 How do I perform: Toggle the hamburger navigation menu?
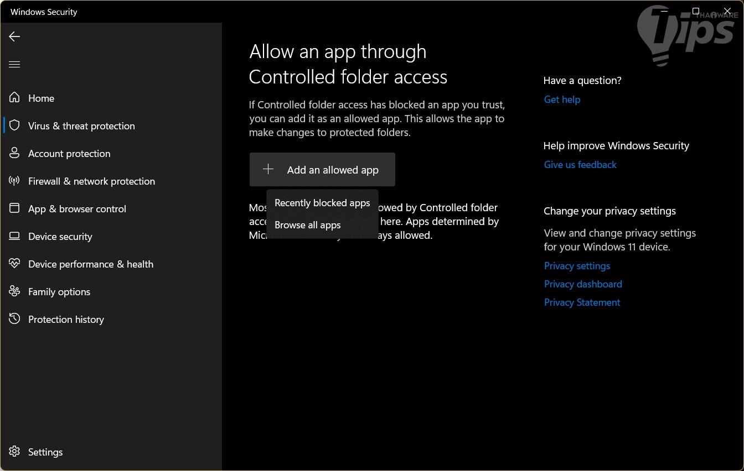(x=14, y=65)
